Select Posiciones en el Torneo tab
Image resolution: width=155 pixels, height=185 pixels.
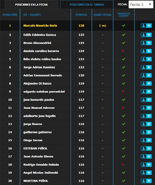click(87, 5)
